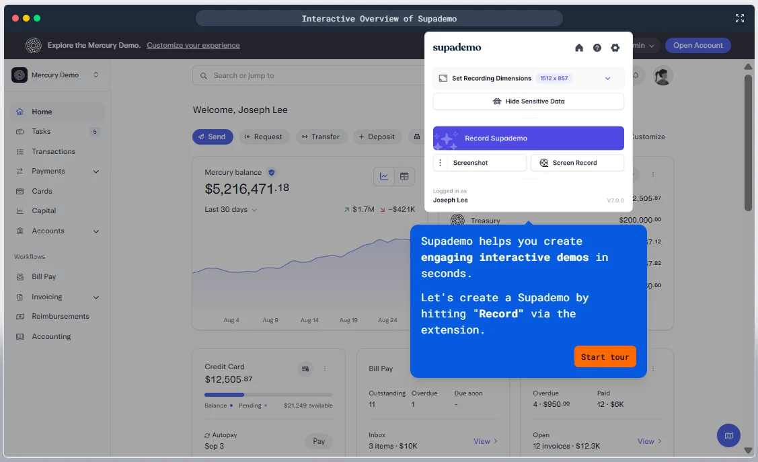Click the 1512 x 857 dimensions badge

[x=554, y=78]
